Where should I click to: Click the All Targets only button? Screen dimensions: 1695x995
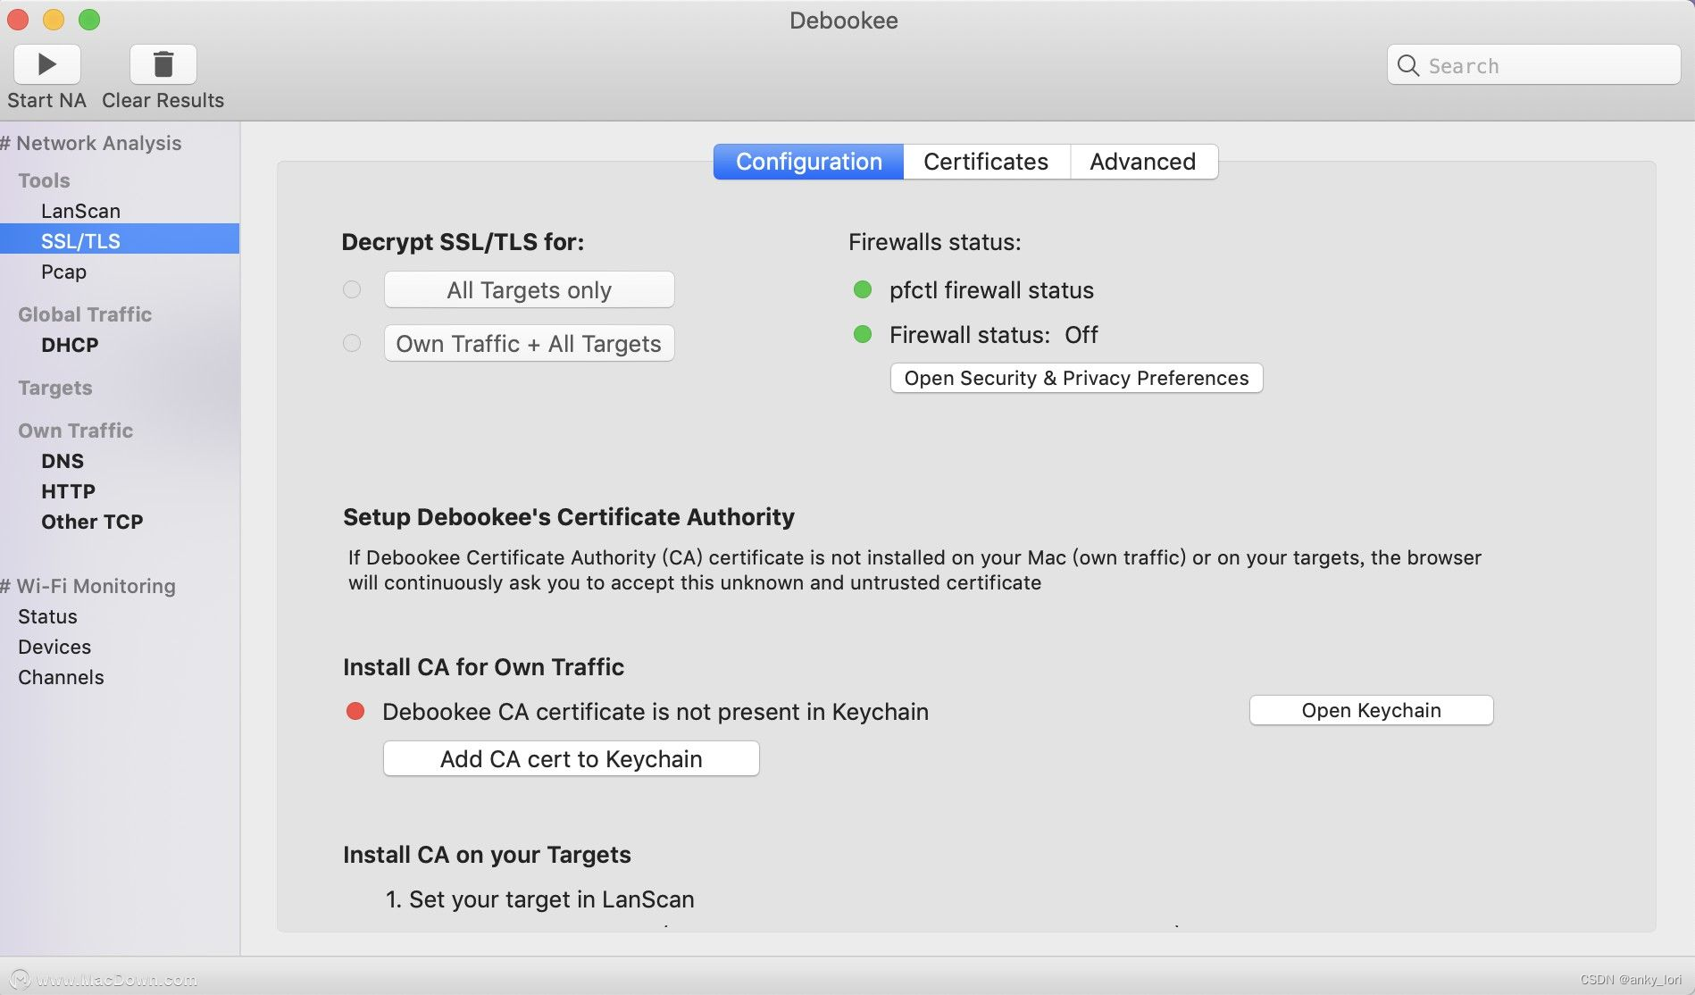pyautogui.click(x=530, y=289)
